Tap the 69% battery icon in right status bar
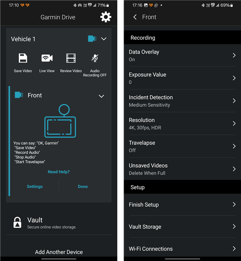The image size is (241, 261). point(231,5)
